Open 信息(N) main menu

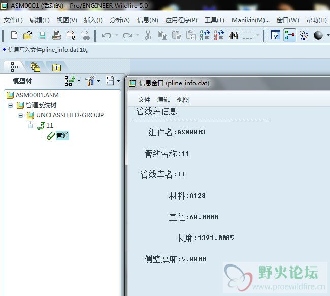pyautogui.click(x=148, y=20)
